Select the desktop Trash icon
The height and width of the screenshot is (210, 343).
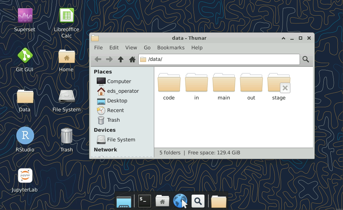pos(67,136)
